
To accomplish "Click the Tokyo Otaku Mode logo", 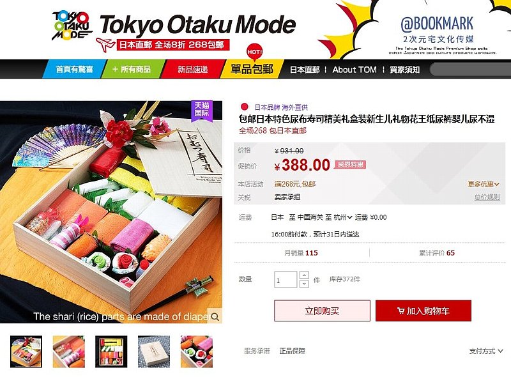I will coord(72,26).
